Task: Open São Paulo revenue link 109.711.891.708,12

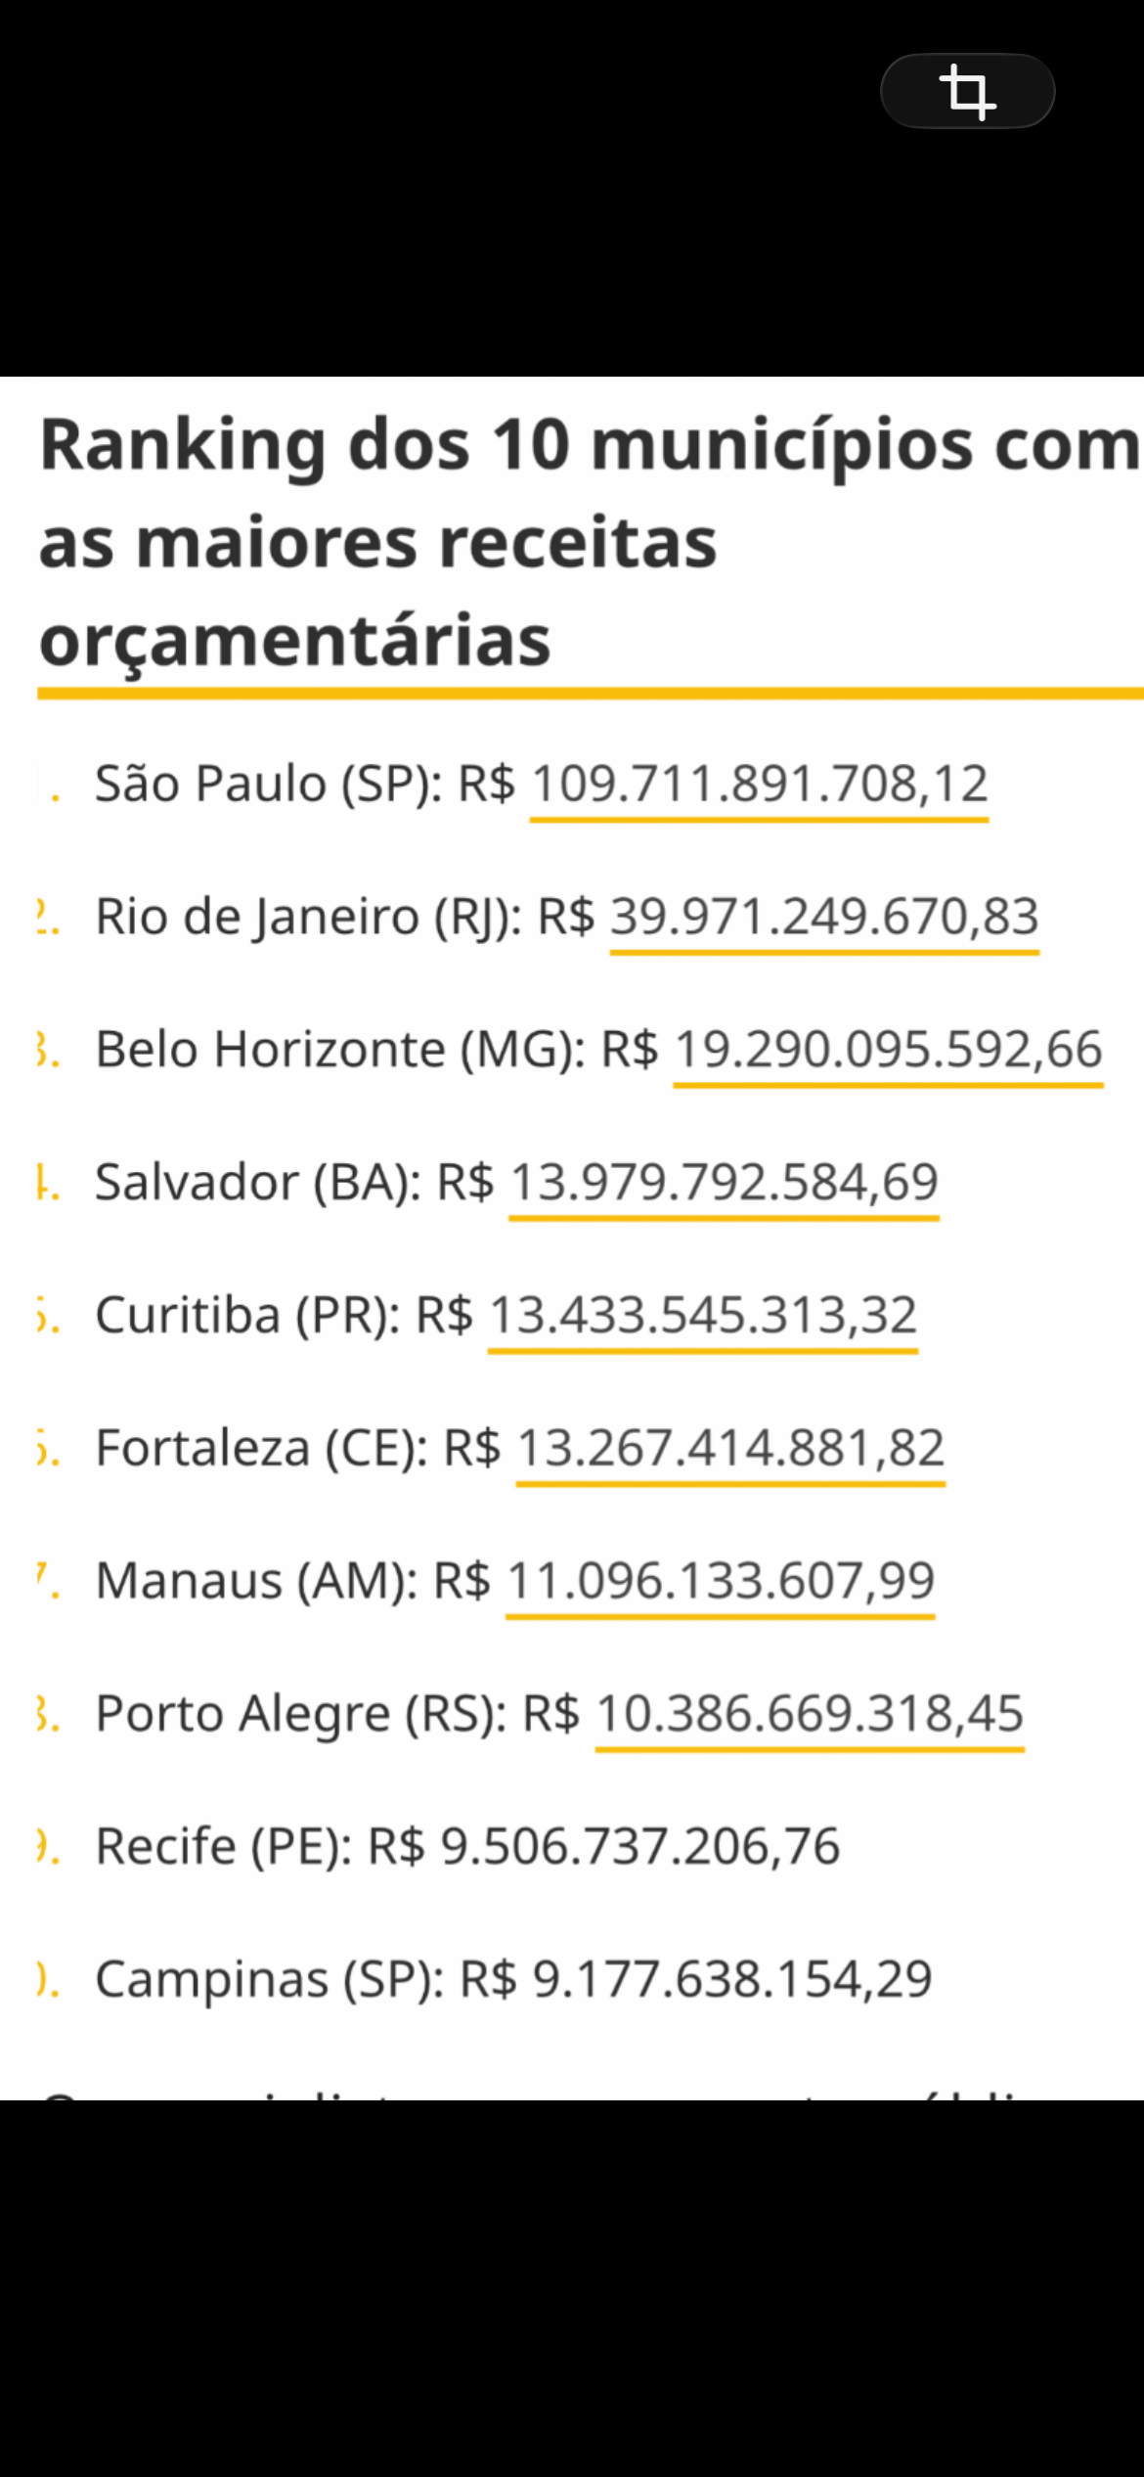Action: coord(759,785)
